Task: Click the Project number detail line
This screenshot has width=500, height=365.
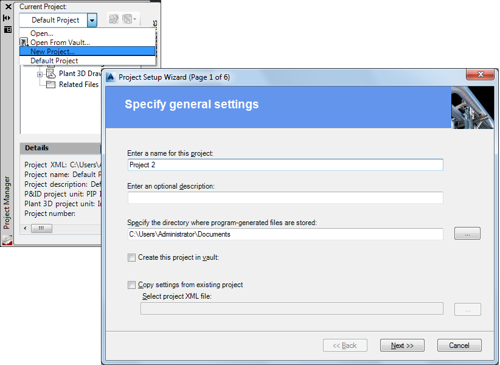Action: tap(50, 214)
